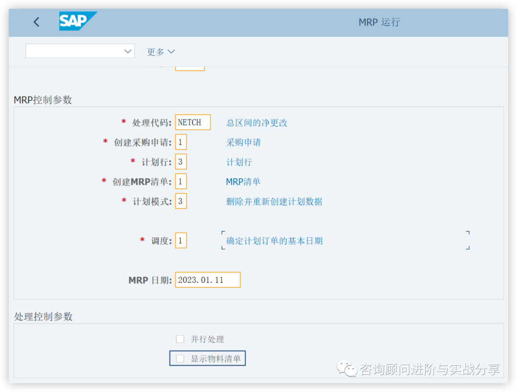The image size is (517, 392).
Task: Enable the 并行处理 checkbox
Action: [180, 339]
